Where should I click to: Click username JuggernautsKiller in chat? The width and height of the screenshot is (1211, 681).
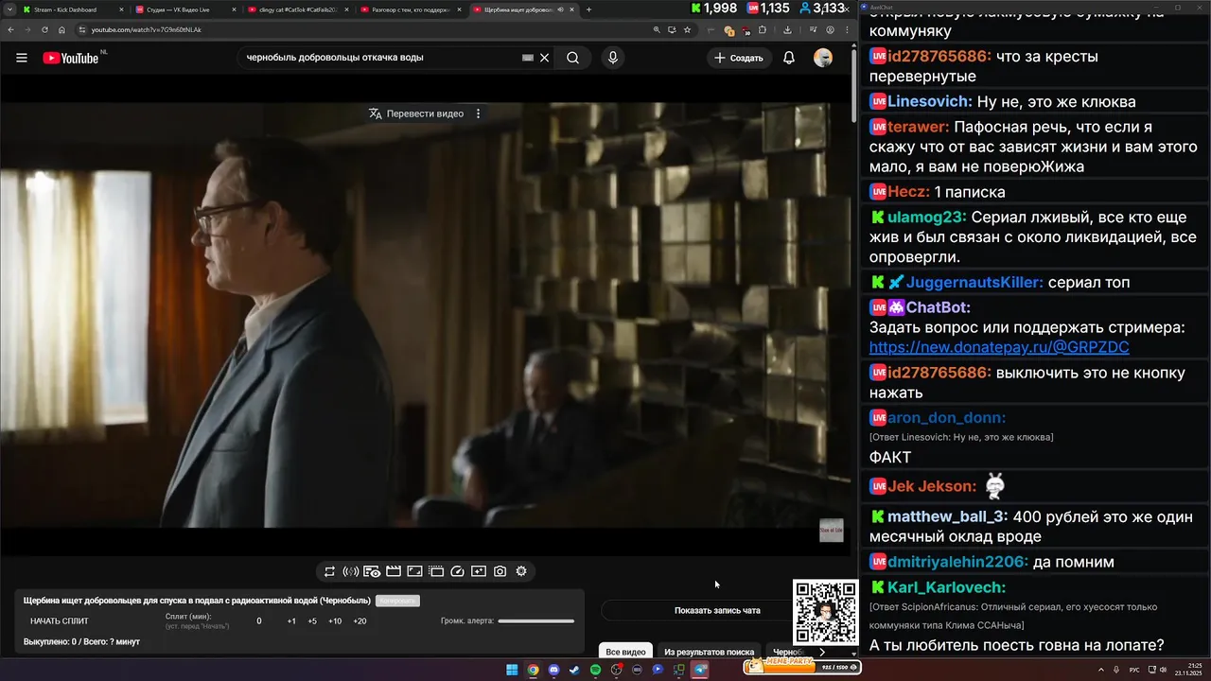pos(974,282)
